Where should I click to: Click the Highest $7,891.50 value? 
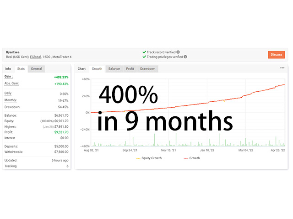coord(61,127)
